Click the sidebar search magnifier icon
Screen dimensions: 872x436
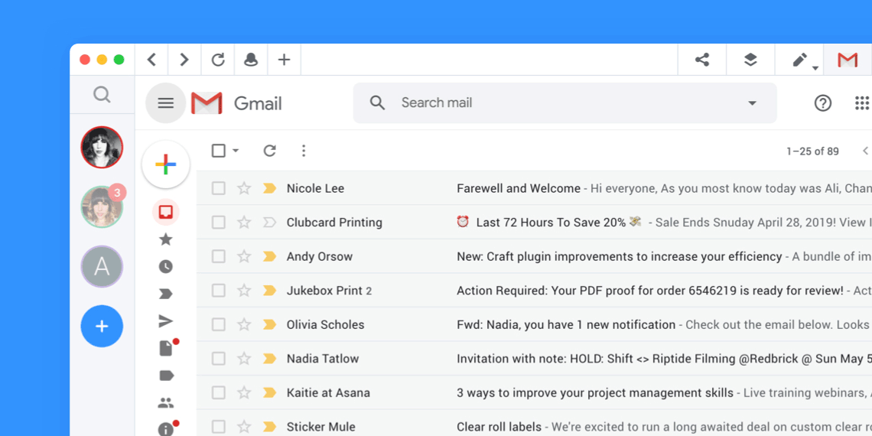(102, 95)
